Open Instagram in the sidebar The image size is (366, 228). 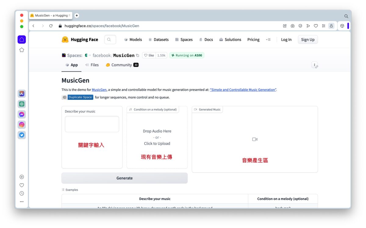click(22, 125)
